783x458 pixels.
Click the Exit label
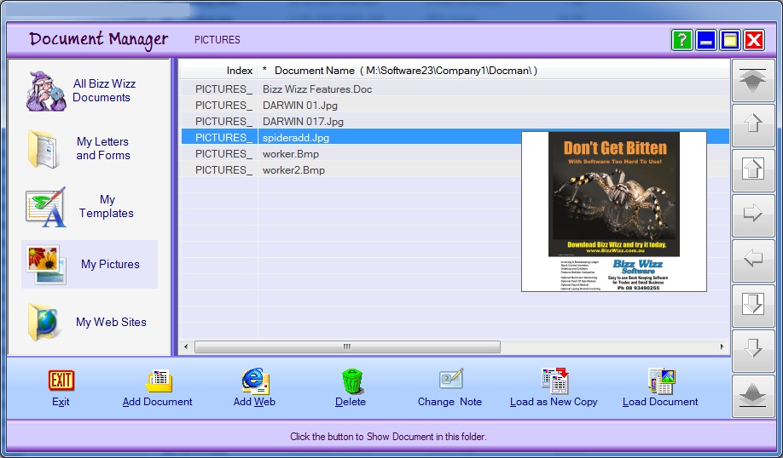tap(61, 402)
